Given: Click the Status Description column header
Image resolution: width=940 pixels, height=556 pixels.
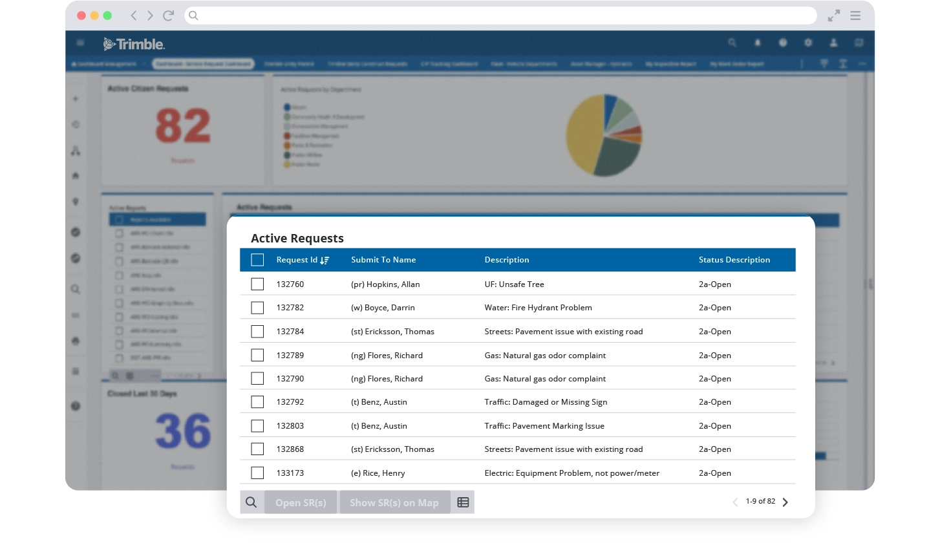Looking at the screenshot, I should (734, 260).
